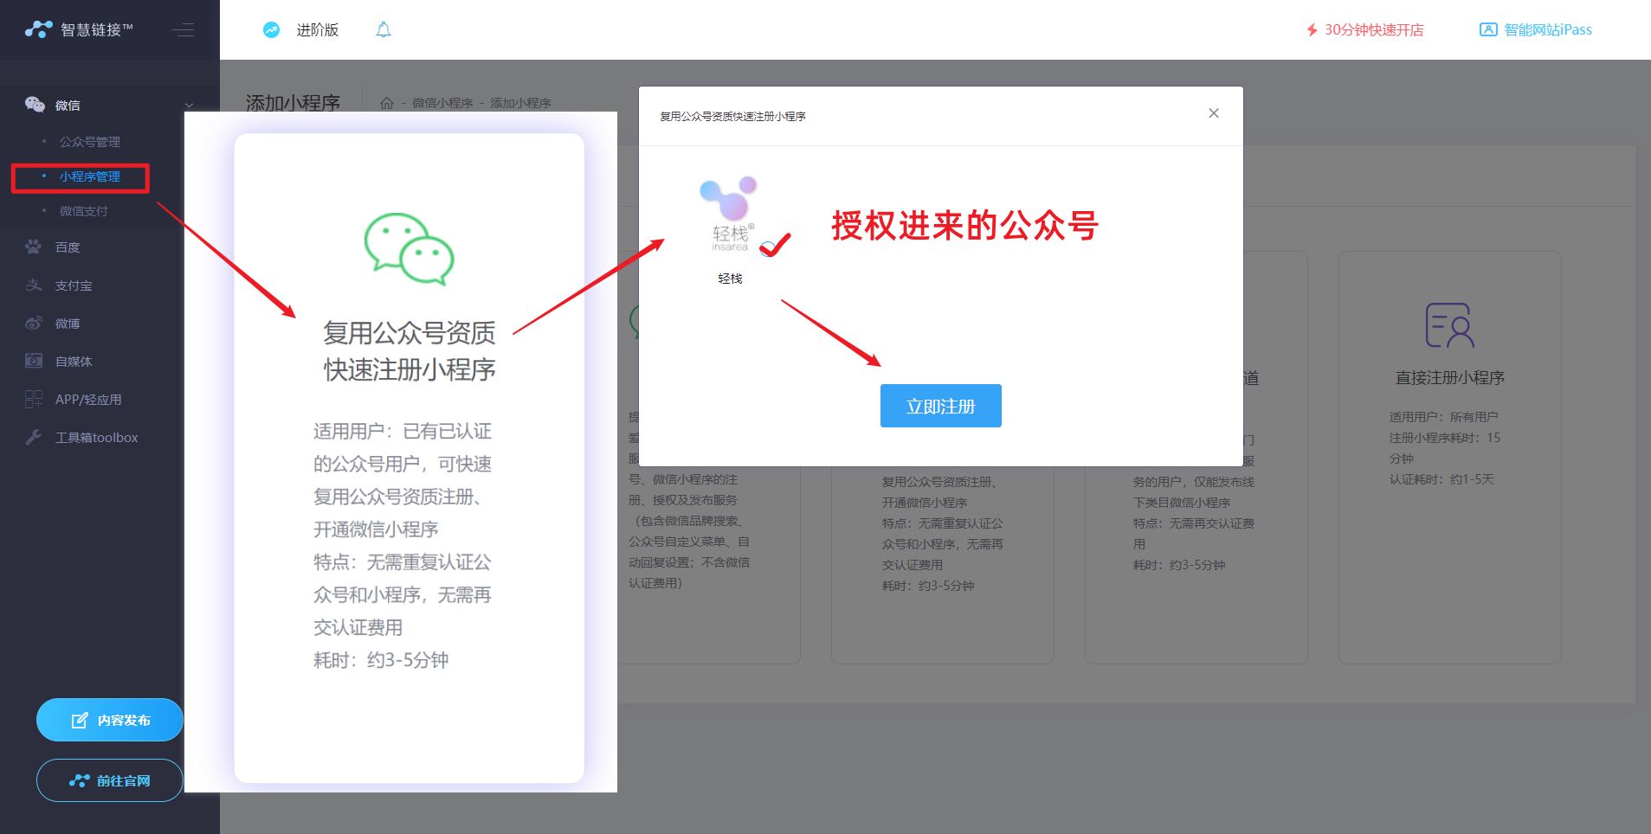Click the 自媒体 camera icon

tap(34, 361)
